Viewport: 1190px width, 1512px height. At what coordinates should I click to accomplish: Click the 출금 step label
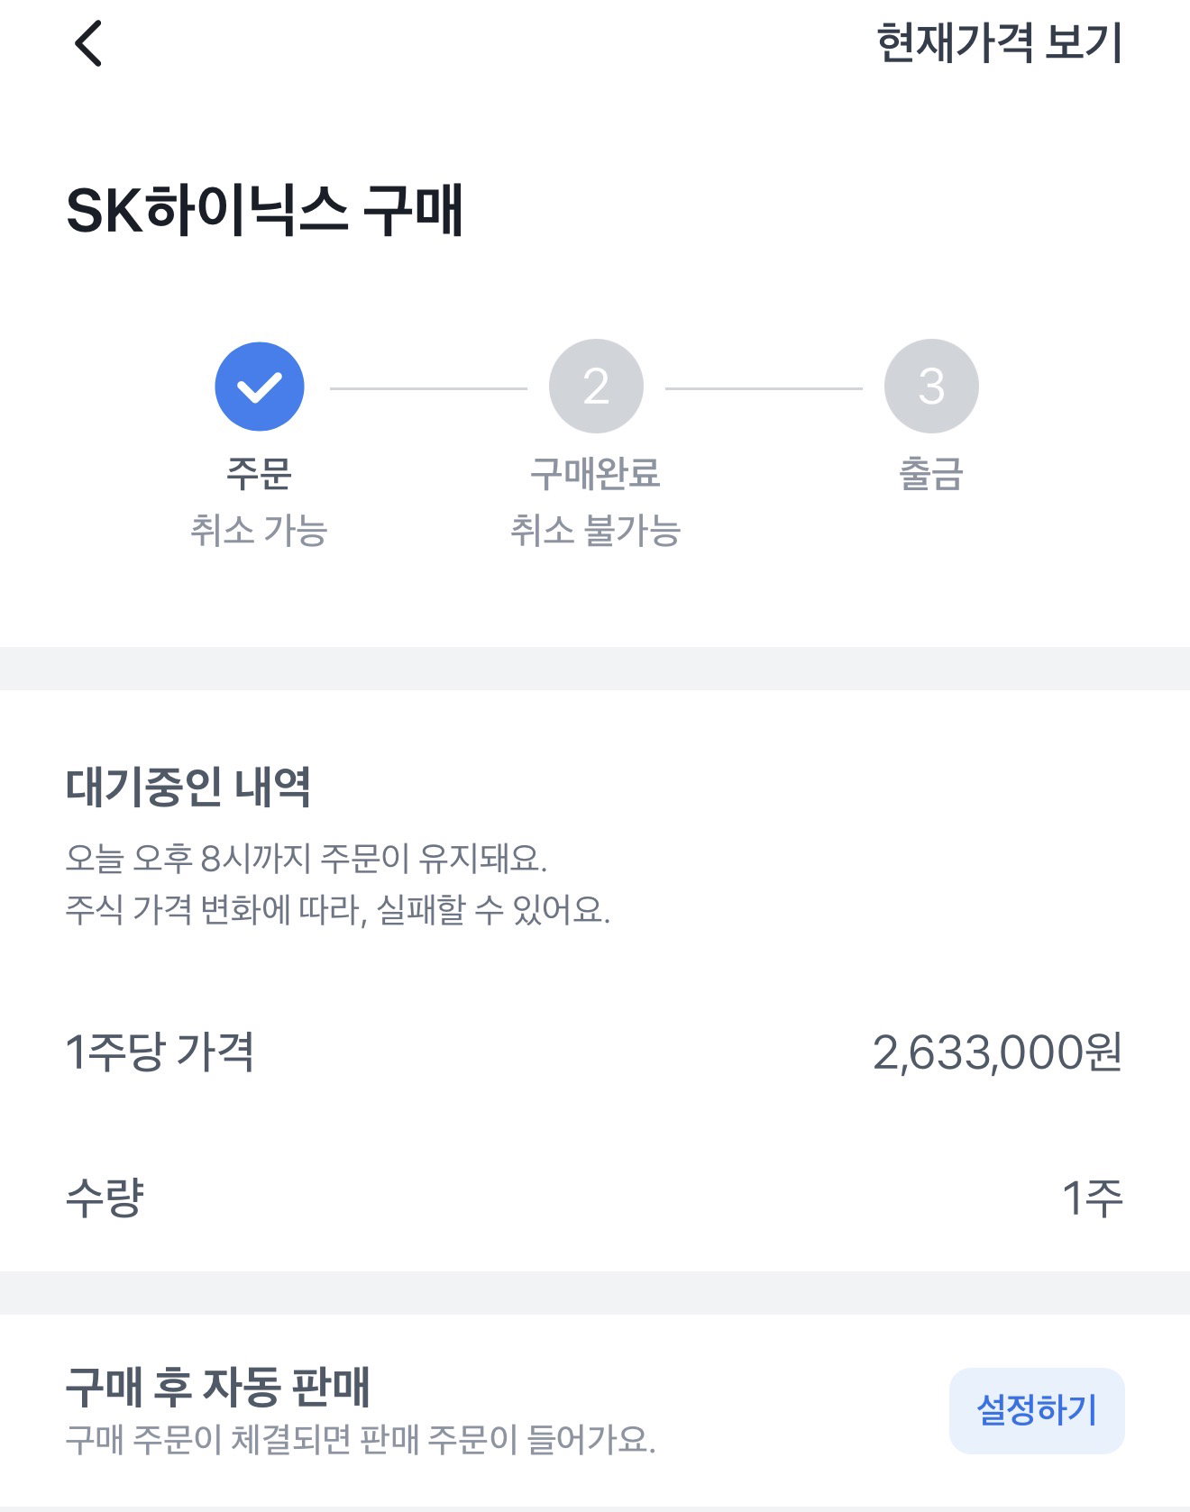(931, 474)
